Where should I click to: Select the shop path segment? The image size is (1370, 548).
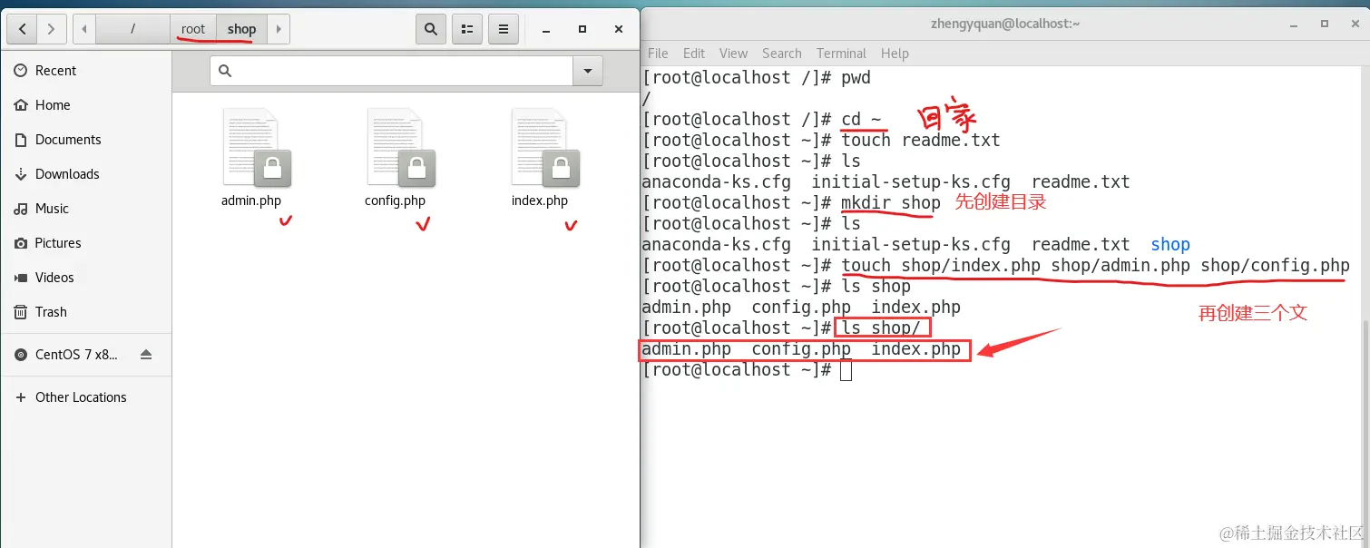click(241, 29)
